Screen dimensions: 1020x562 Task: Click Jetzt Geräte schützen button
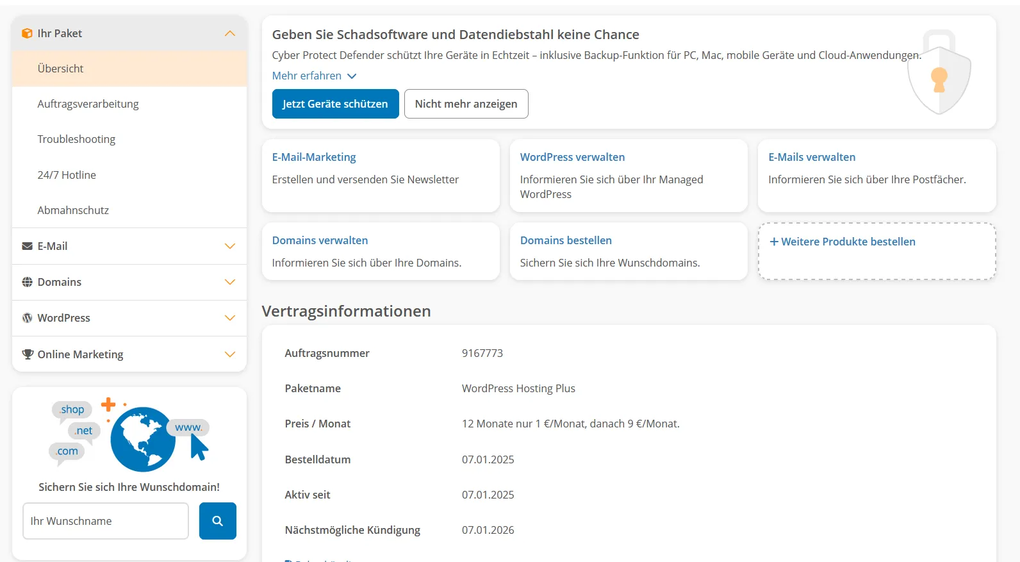(336, 104)
